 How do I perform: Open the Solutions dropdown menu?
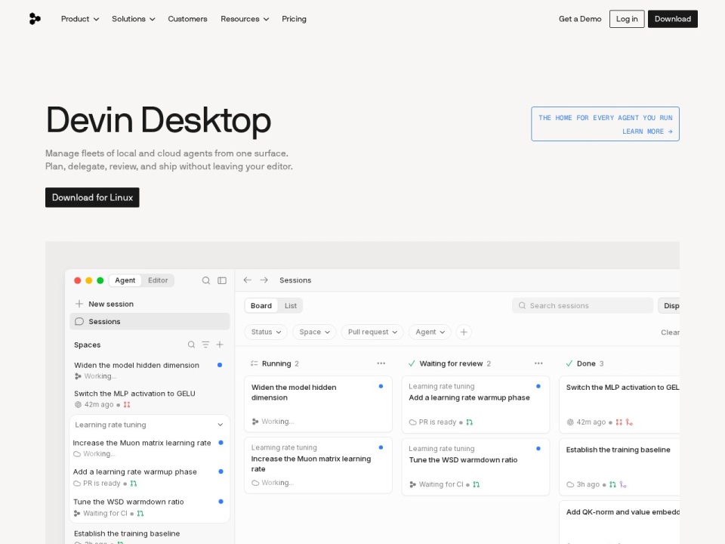(x=133, y=19)
